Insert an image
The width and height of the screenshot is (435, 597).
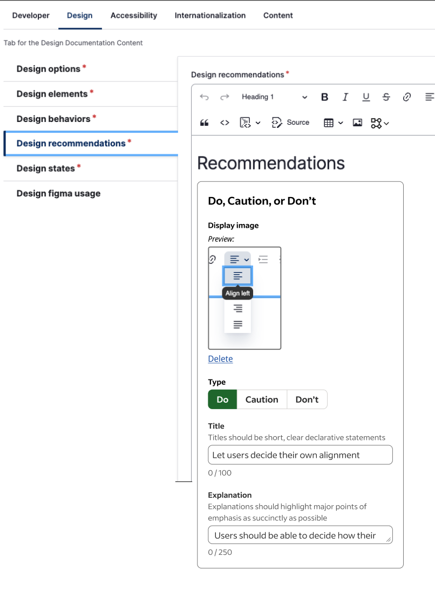tap(357, 123)
